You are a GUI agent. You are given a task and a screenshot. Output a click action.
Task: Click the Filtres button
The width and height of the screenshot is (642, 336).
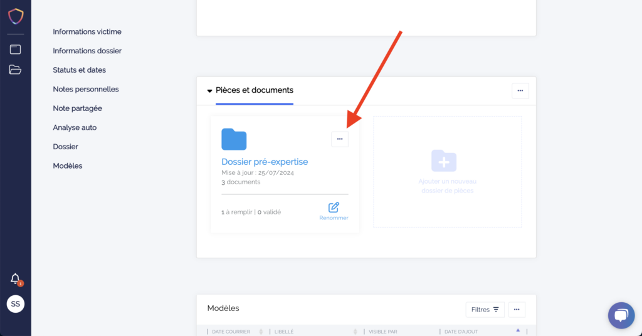(485, 309)
